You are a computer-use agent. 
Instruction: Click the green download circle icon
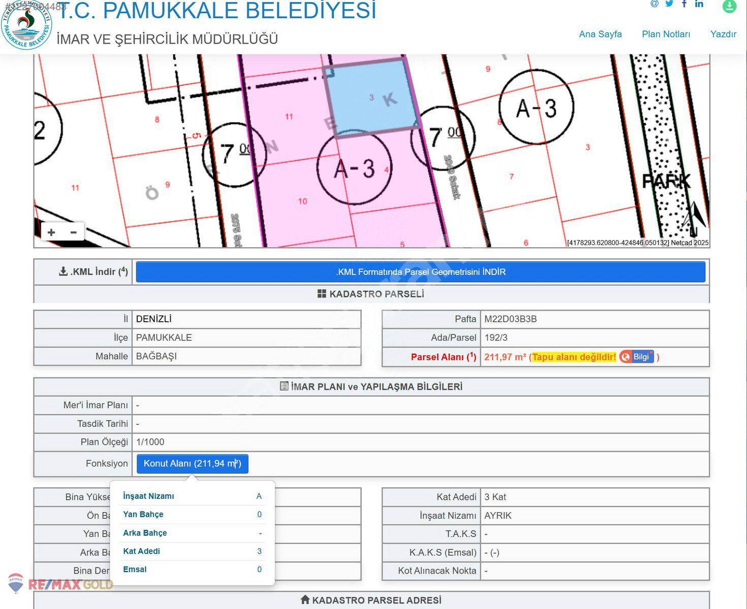[729, 6]
